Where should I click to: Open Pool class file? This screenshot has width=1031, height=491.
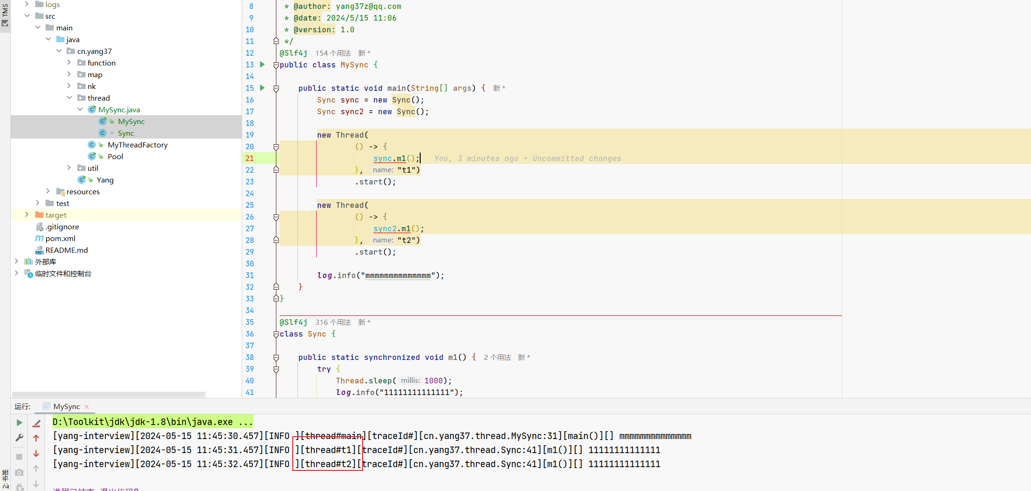[x=115, y=156]
